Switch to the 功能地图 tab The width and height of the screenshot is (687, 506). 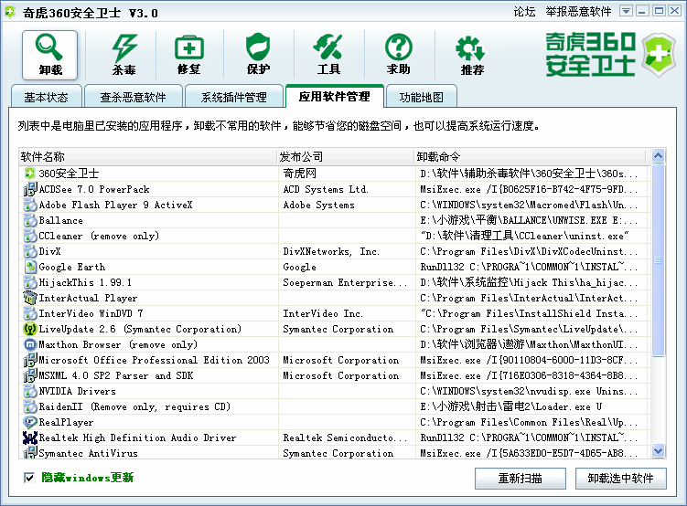pos(421,97)
